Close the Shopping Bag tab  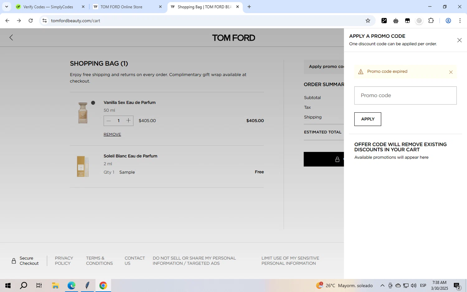[x=238, y=7]
